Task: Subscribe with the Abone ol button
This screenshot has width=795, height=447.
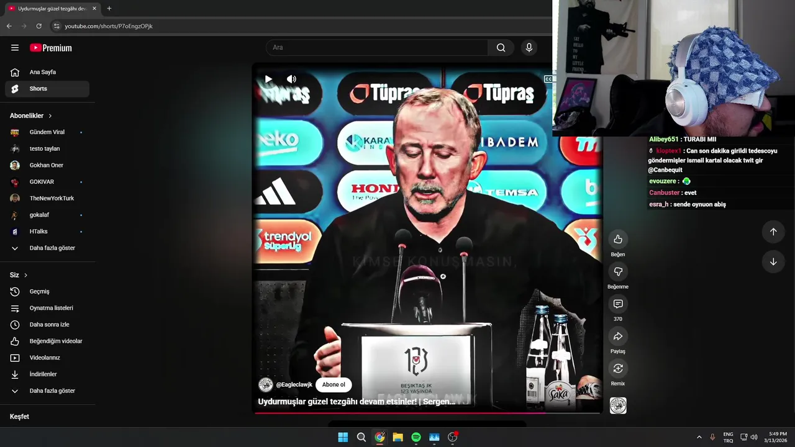Action: (334, 385)
